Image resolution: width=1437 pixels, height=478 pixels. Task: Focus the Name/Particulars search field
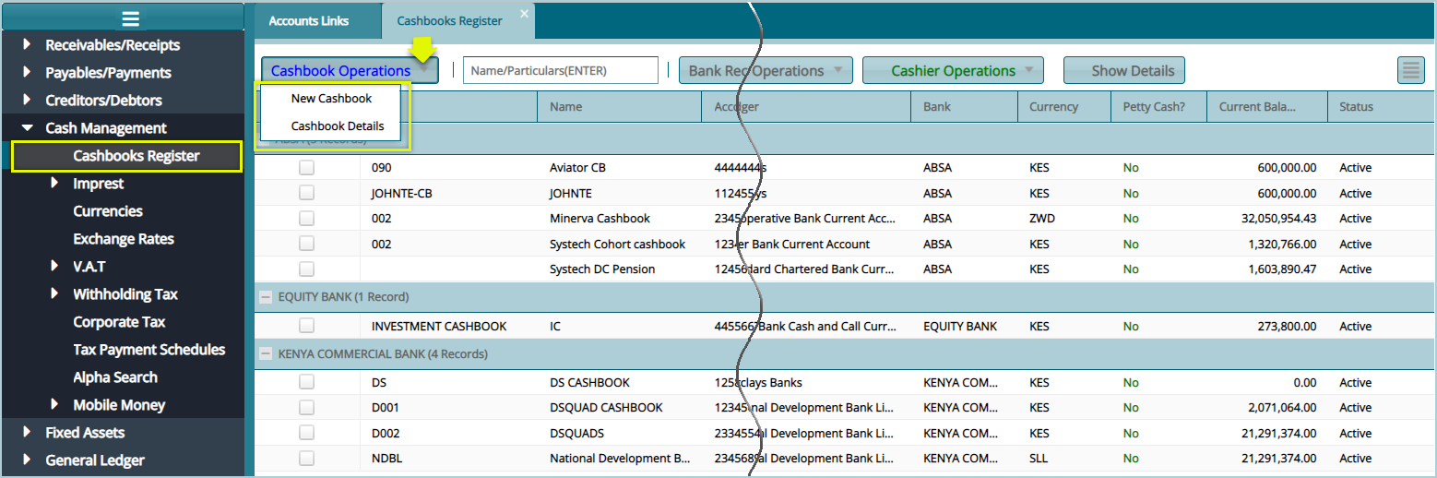click(561, 70)
